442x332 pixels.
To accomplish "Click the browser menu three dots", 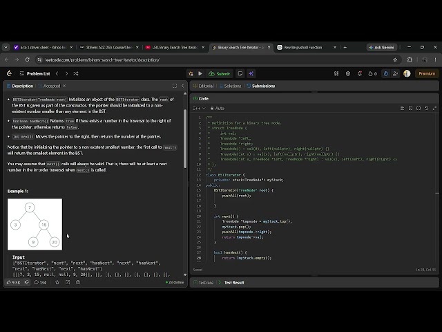I will [x=436, y=60].
